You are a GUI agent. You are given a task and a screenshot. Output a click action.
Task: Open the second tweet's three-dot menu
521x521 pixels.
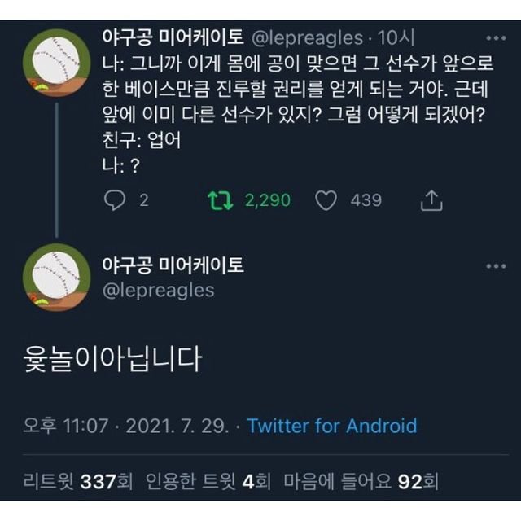point(496,266)
